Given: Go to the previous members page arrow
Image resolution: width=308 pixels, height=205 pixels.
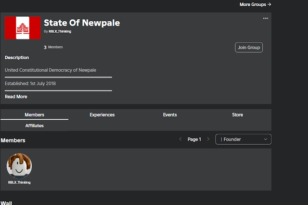Looking at the screenshot, I should (180, 139).
